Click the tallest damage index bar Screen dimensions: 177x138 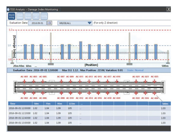tap(81, 50)
